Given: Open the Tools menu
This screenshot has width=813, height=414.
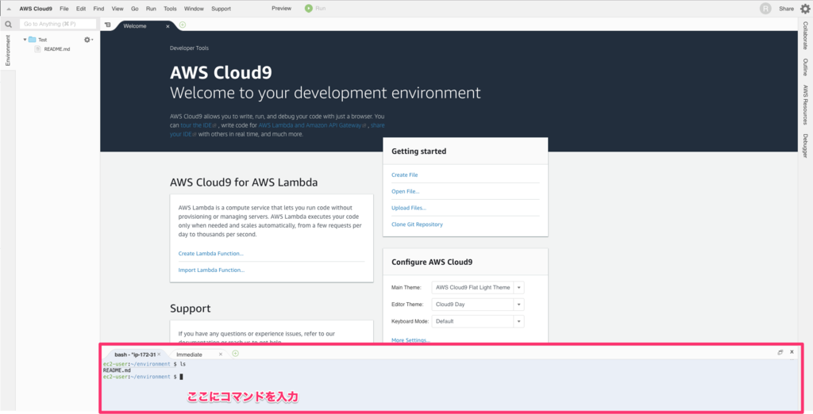Looking at the screenshot, I should coord(170,9).
